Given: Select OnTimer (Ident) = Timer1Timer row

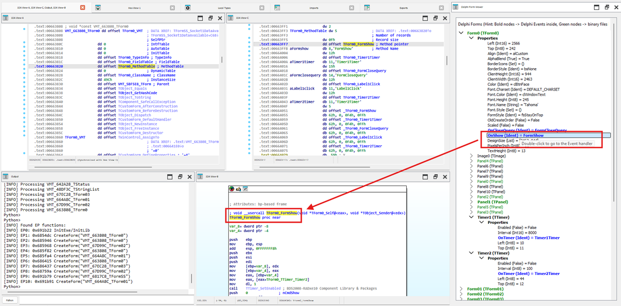Looking at the screenshot, I should (528, 238).
